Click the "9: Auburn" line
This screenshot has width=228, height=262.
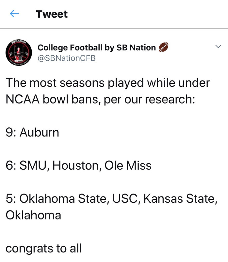click(32, 133)
